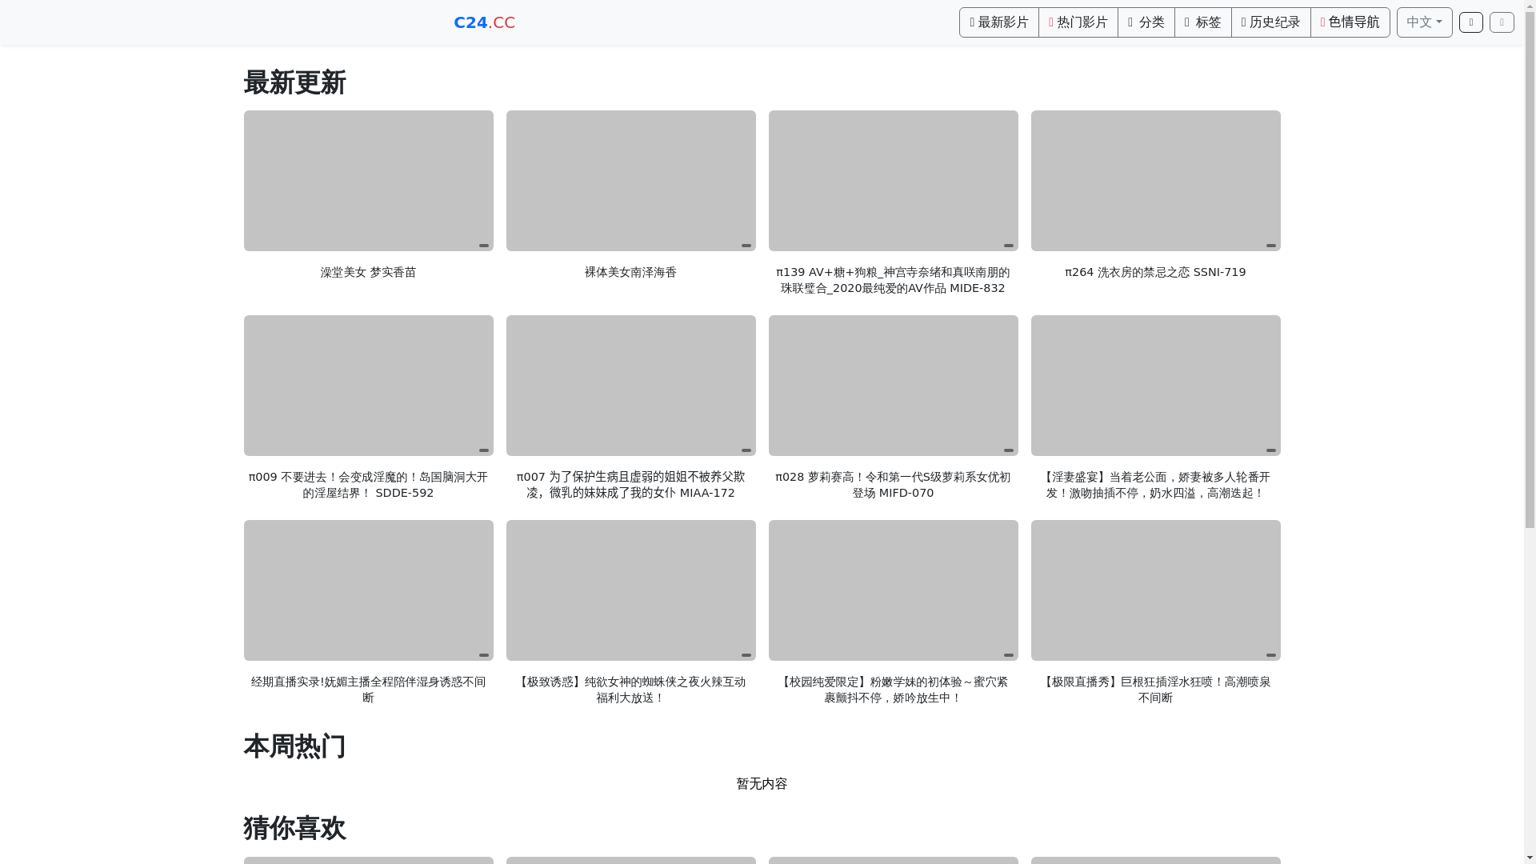
Task: Click the 最新更新 section heading
Action: (x=294, y=82)
